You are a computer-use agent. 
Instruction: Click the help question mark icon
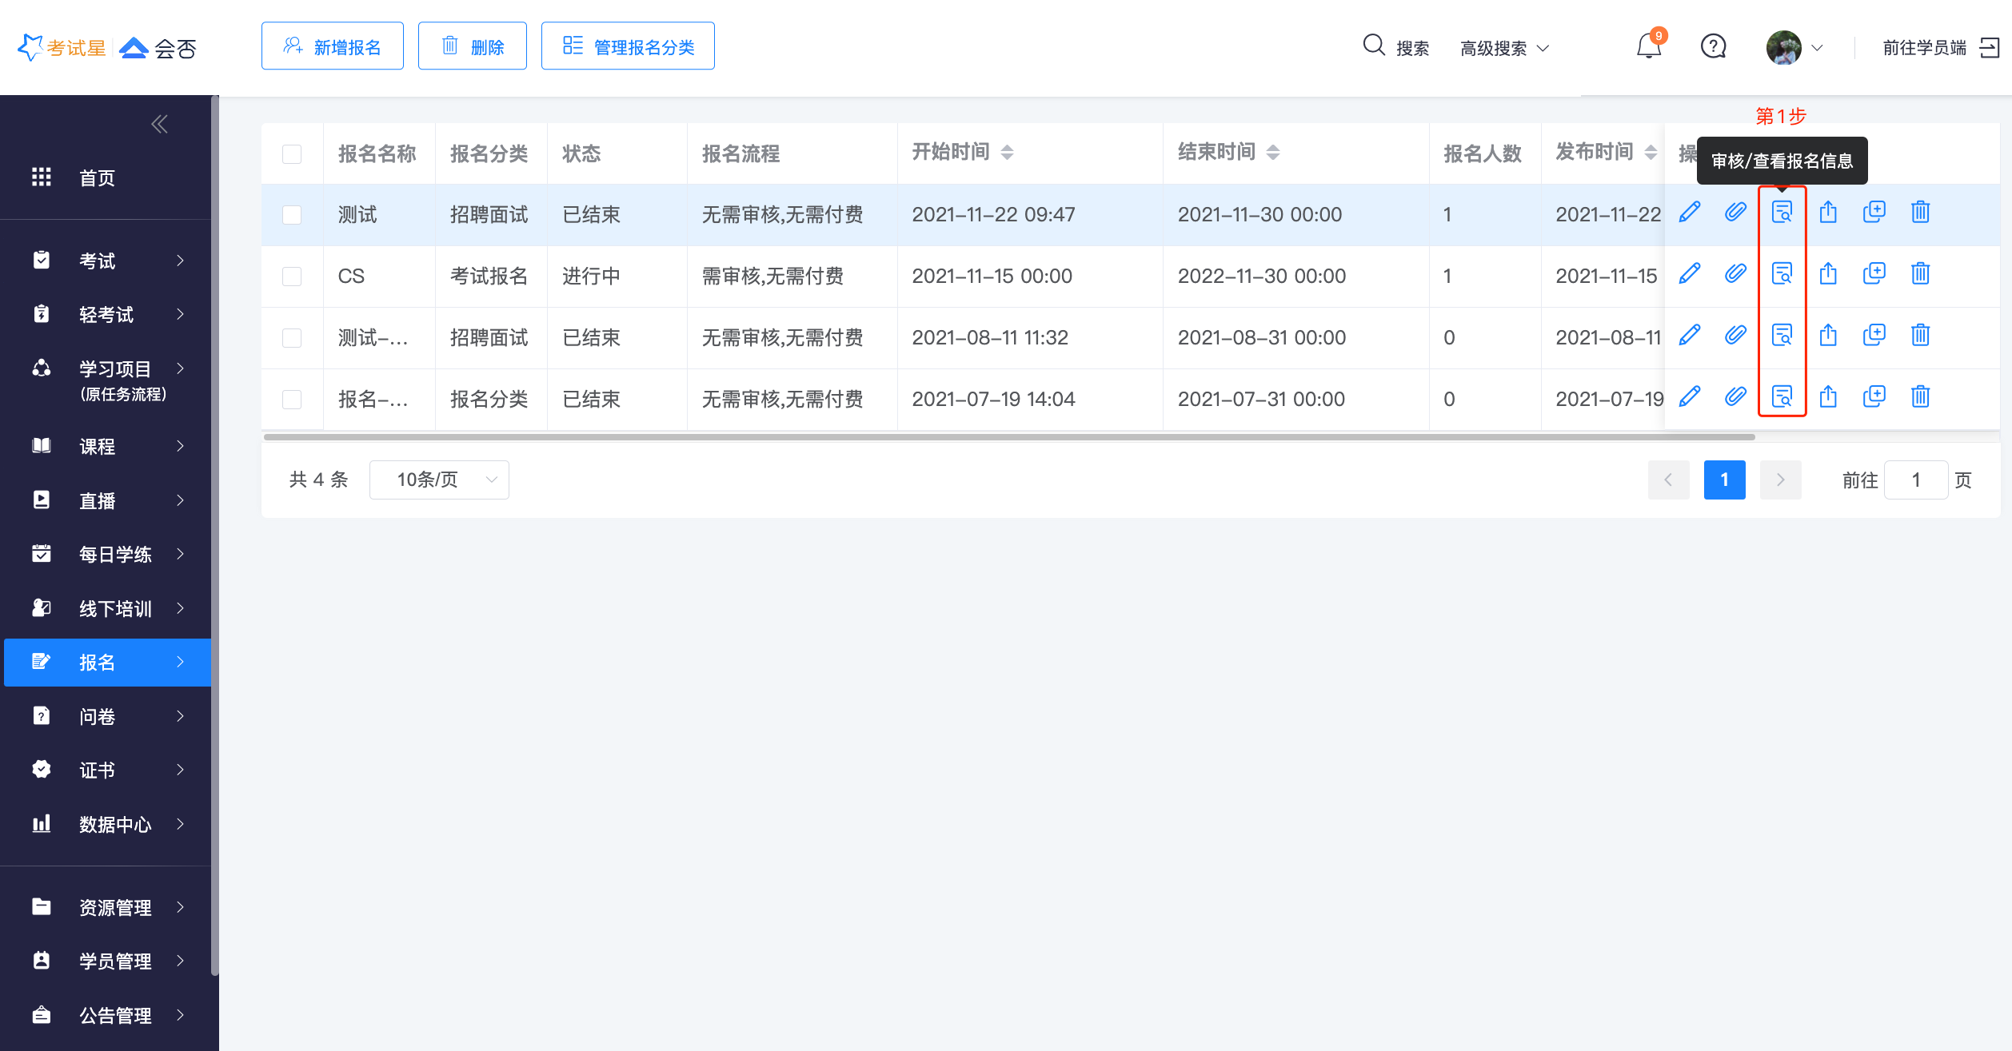pyautogui.click(x=1713, y=47)
